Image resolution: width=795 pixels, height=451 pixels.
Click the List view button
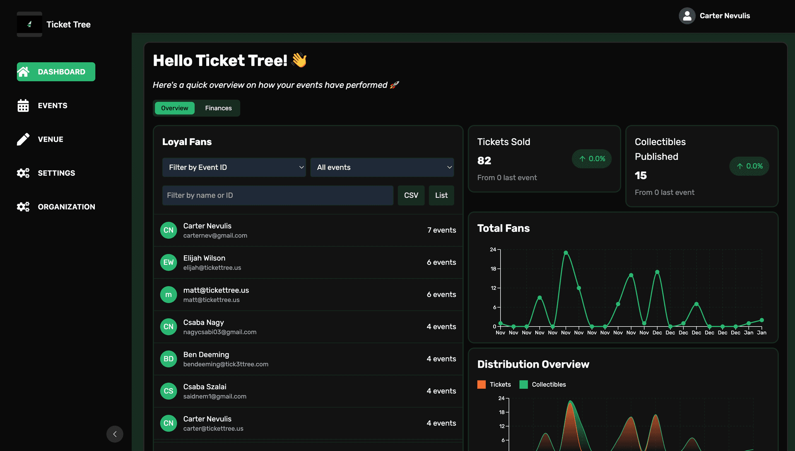point(441,195)
